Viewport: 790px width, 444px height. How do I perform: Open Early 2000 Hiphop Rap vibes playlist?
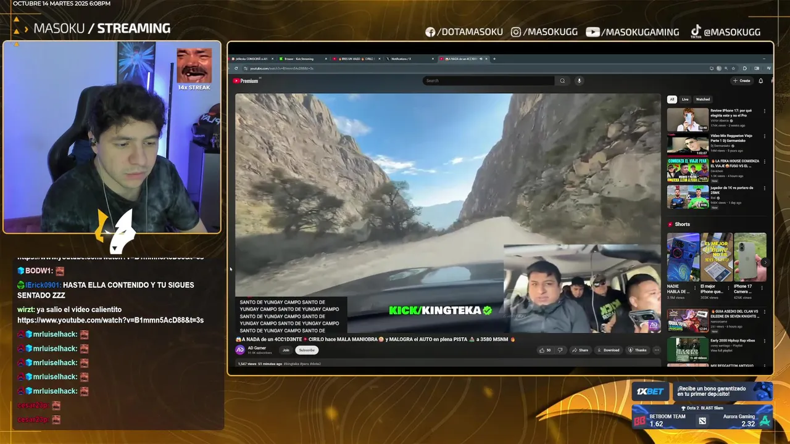(x=688, y=349)
